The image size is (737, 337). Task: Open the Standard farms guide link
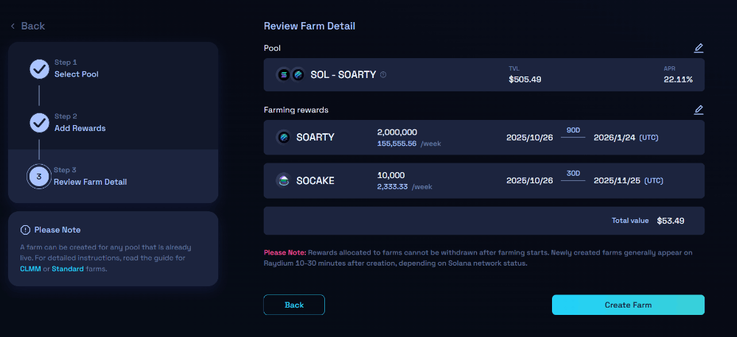coord(67,269)
